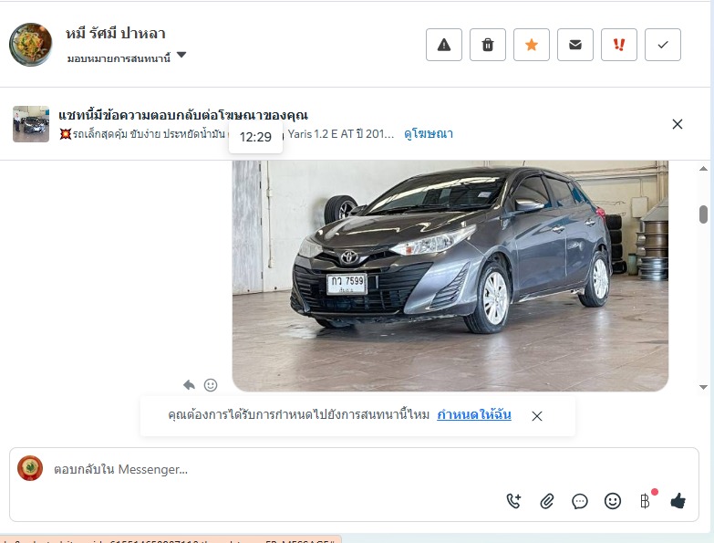Dismiss the ad reply banner
Viewport: 714px width, 543px height.
tap(678, 124)
